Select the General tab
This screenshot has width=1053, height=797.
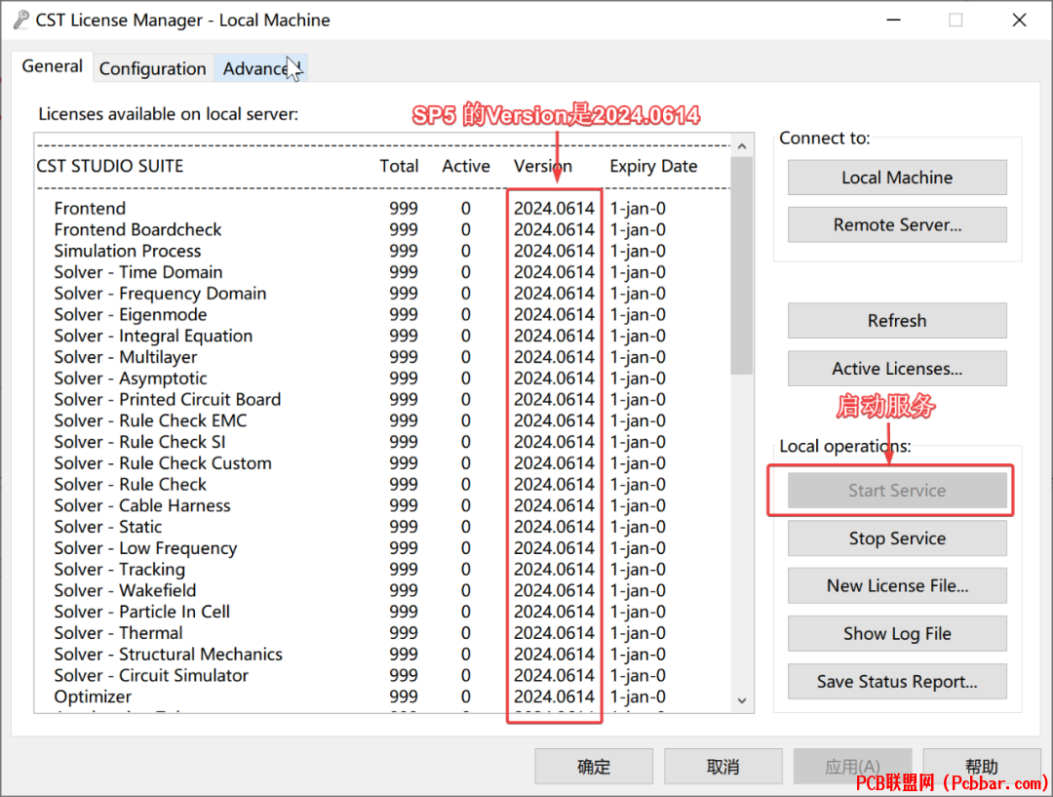tap(52, 66)
